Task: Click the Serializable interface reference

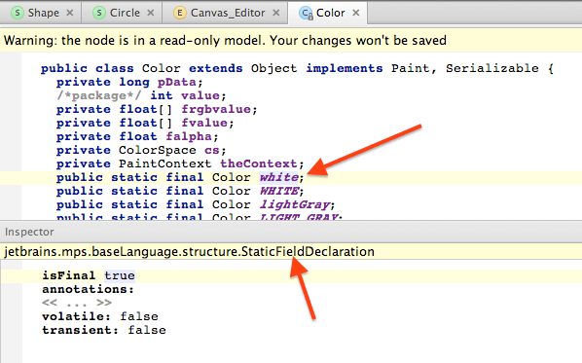Action: (492, 68)
